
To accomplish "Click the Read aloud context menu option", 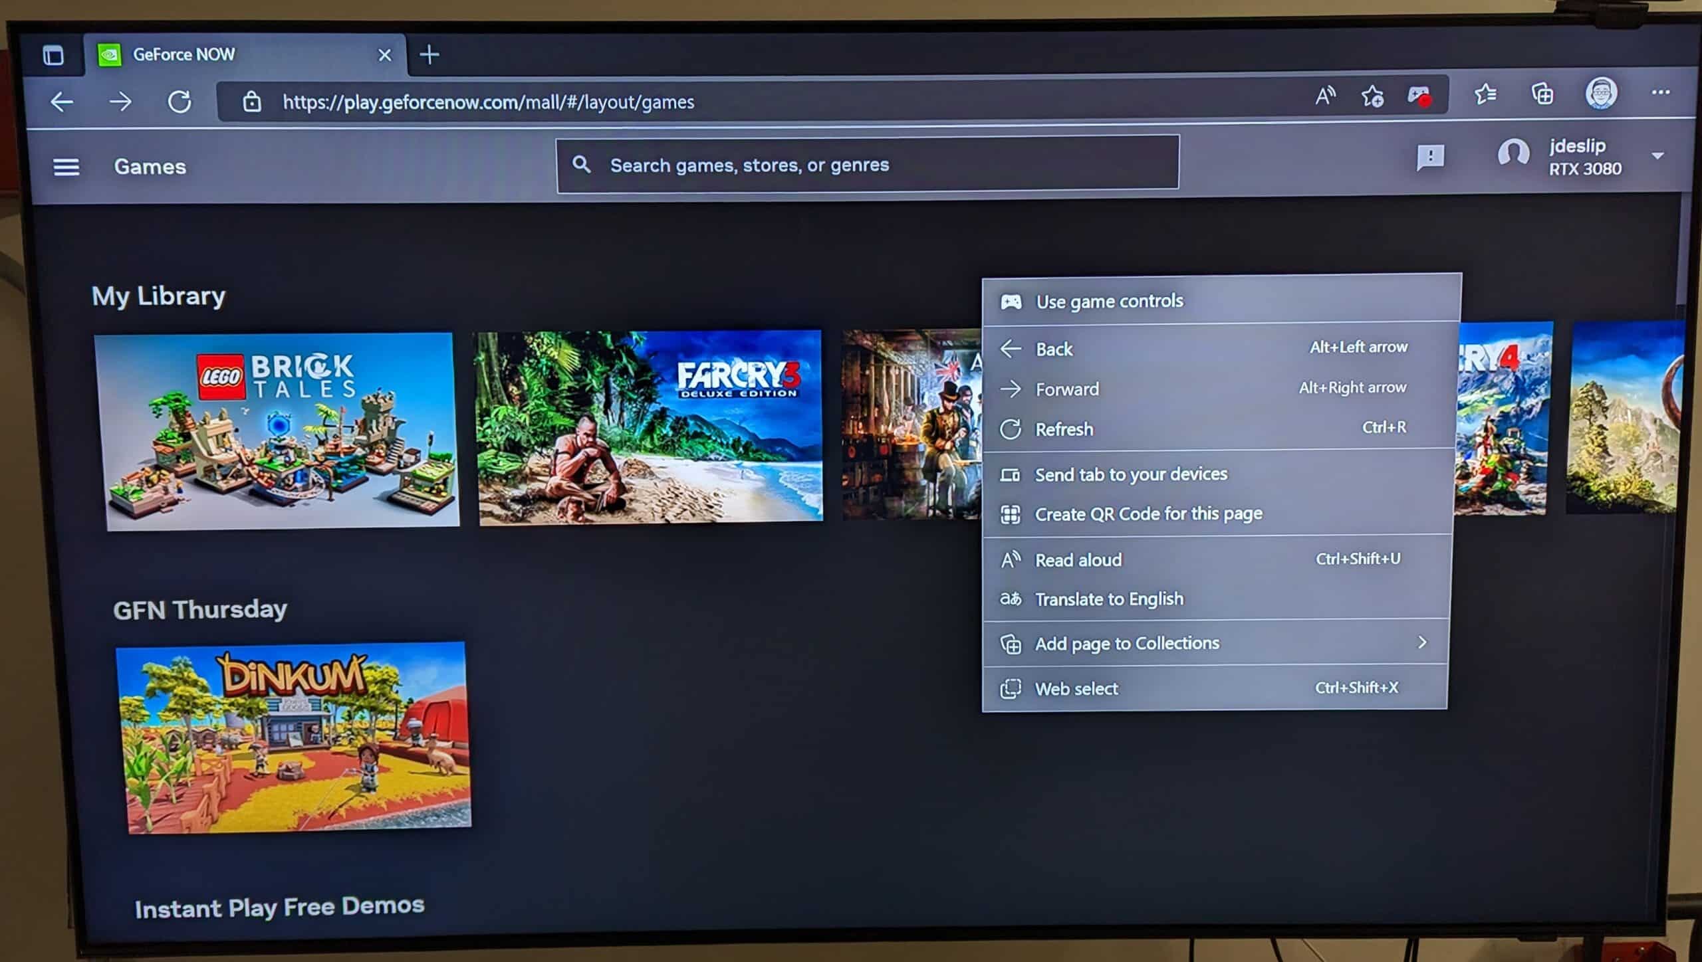I will coord(1078,559).
